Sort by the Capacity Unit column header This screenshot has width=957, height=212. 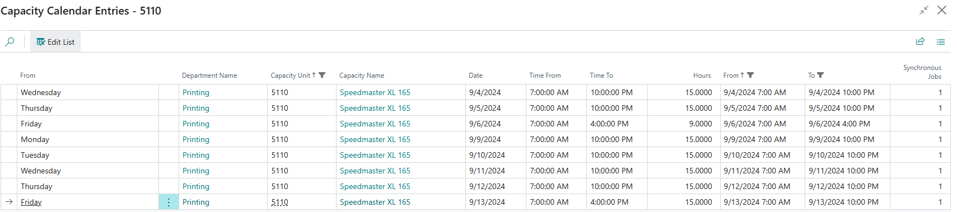pos(290,76)
